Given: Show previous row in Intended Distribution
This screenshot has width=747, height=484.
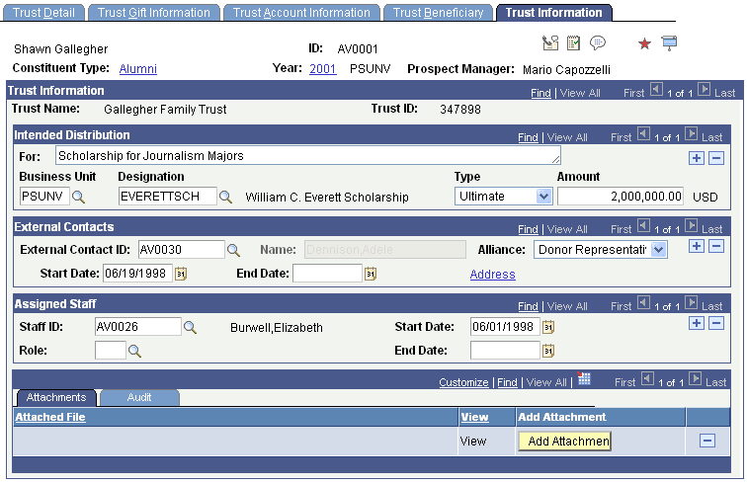Looking at the screenshot, I should (643, 134).
